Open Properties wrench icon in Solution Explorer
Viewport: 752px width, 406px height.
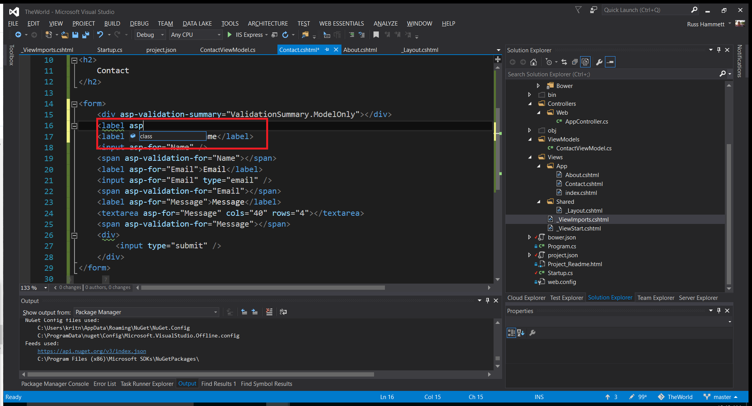coord(599,62)
